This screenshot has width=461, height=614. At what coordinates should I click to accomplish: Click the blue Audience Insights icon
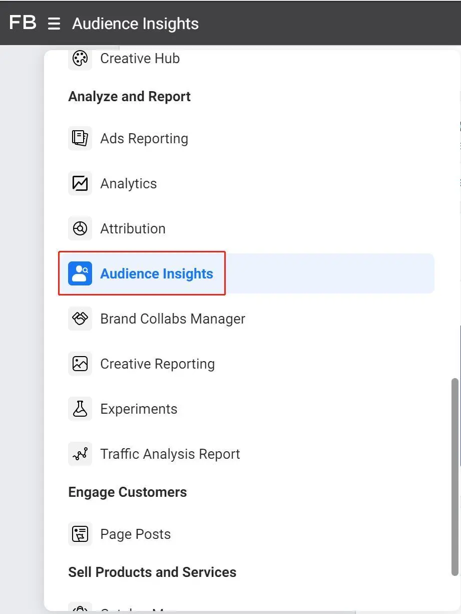80,273
